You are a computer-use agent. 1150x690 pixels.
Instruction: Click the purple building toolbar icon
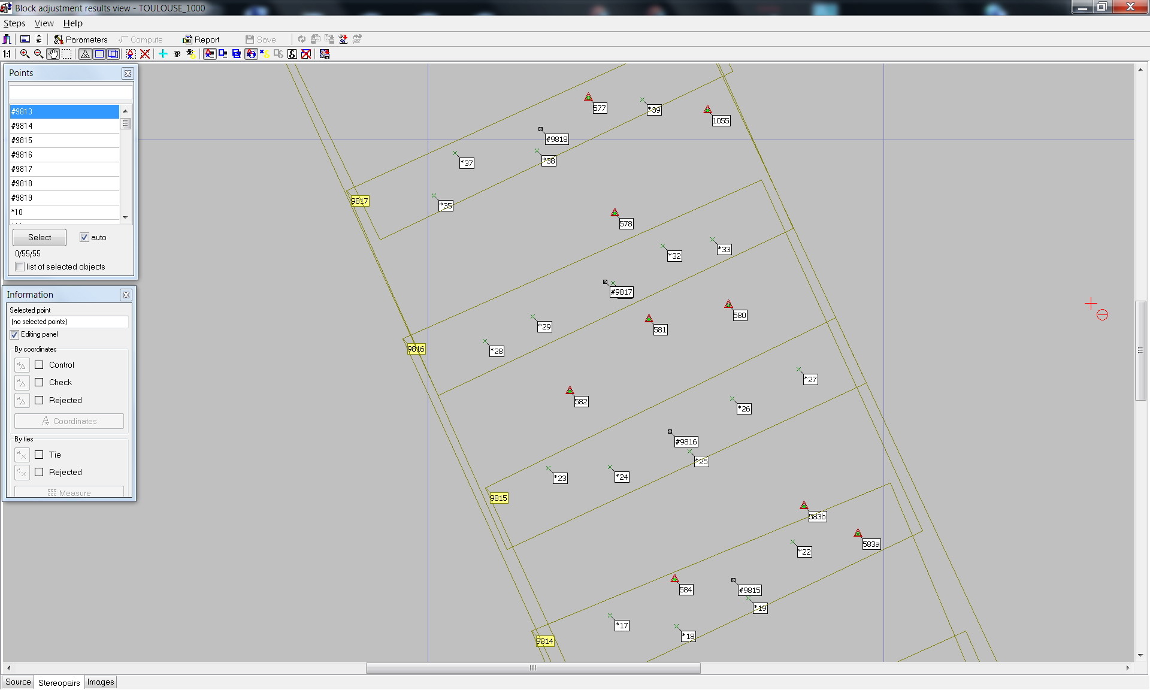[x=7, y=39]
